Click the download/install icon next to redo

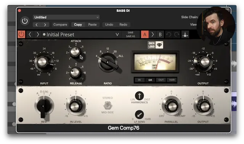(x=185, y=35)
